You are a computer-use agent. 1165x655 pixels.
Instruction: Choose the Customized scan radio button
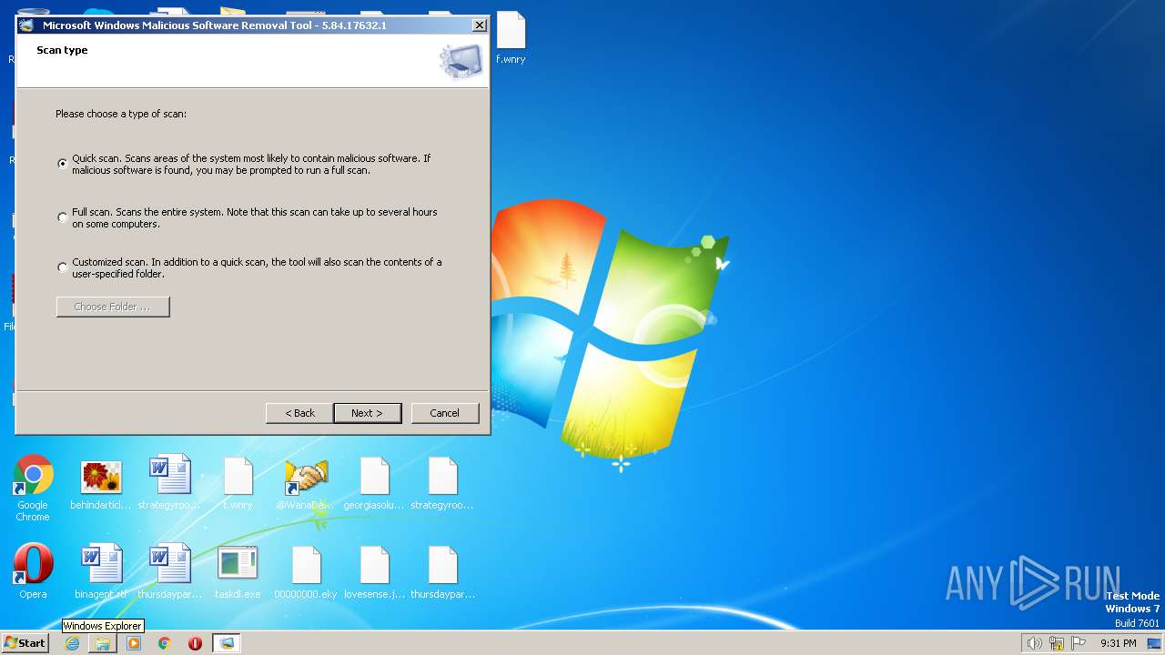pos(62,267)
